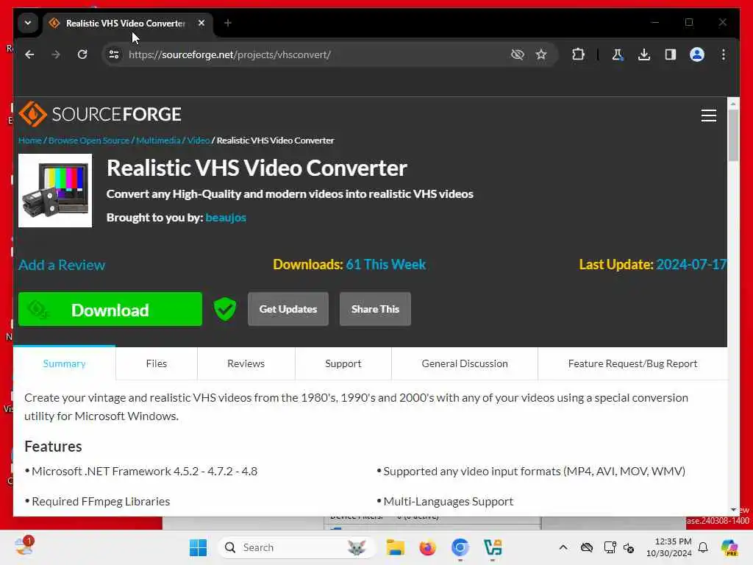
Task: Open the browser Downloads icon
Action: click(x=644, y=54)
